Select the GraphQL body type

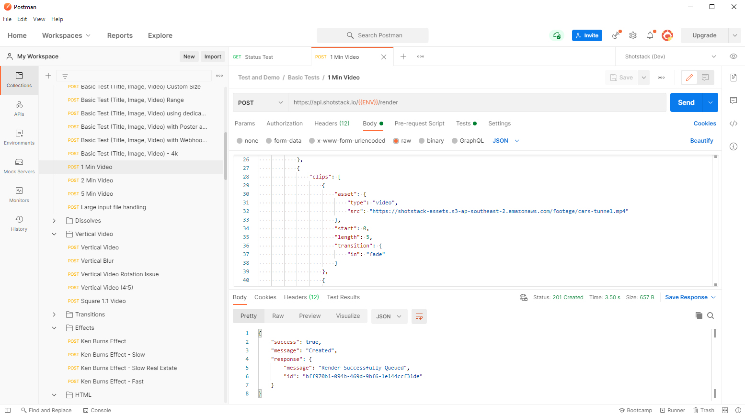point(468,140)
